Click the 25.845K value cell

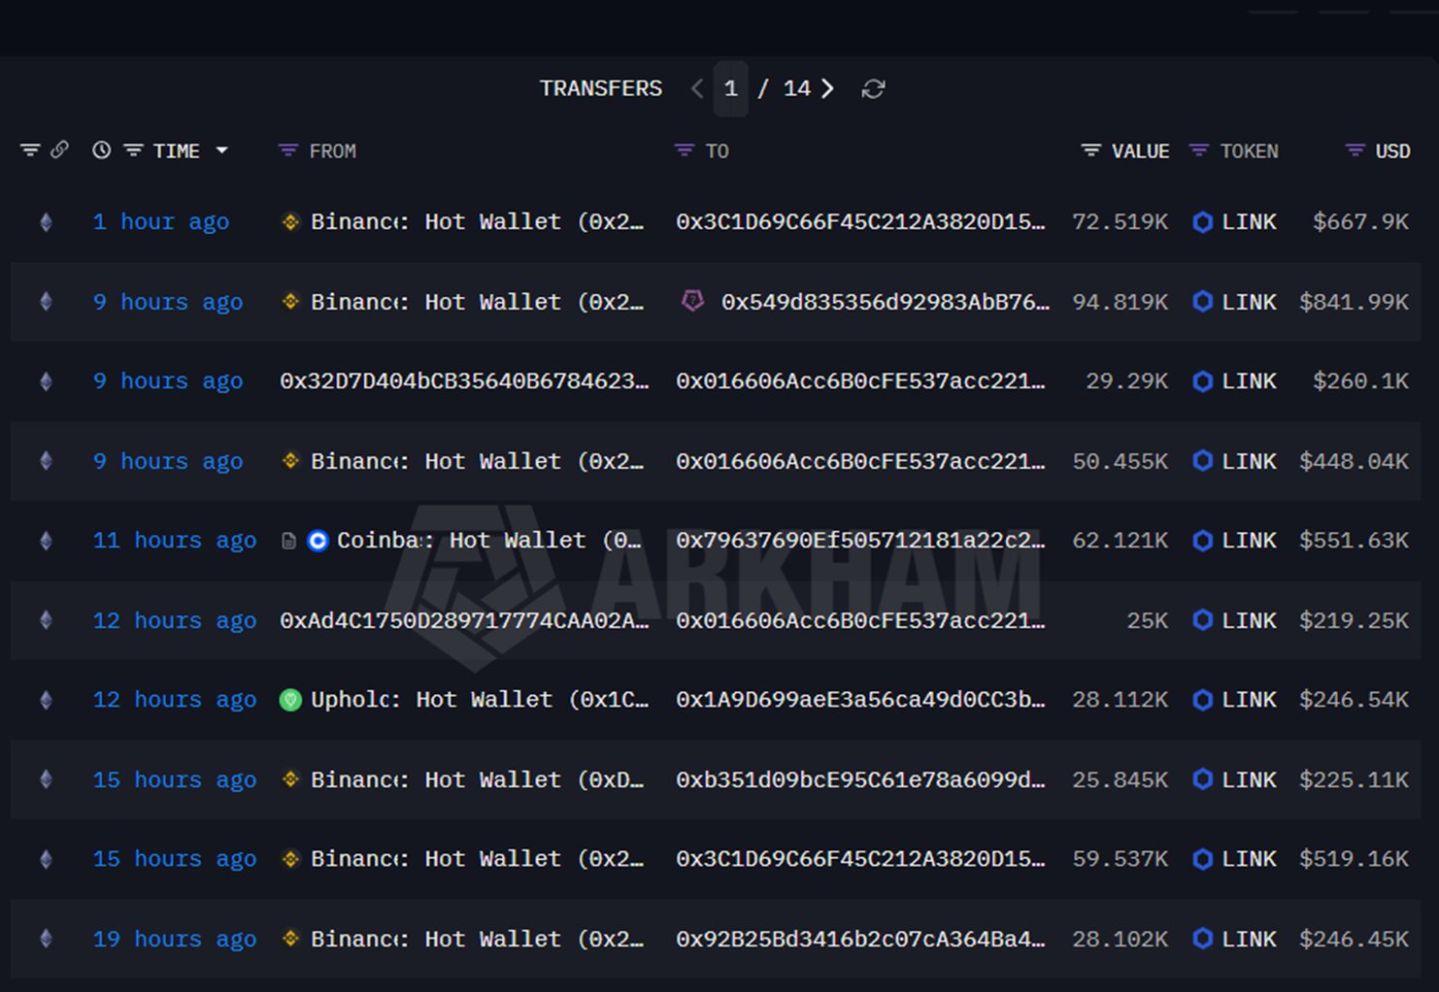pos(1121,779)
